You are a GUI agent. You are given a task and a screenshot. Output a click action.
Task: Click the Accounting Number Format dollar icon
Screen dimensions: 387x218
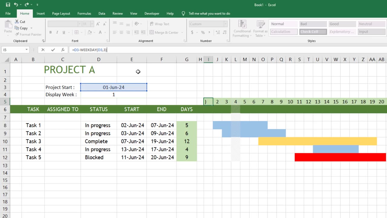pyautogui.click(x=192, y=32)
